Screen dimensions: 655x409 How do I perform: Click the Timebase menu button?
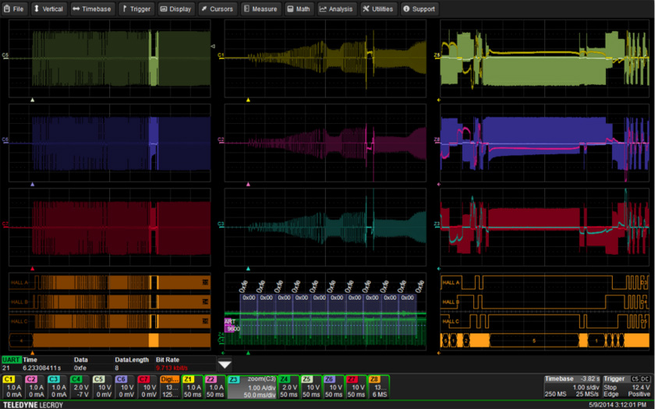point(94,9)
